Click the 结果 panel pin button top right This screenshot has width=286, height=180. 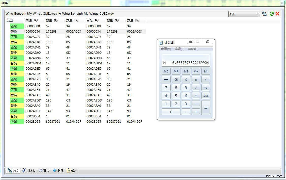coord(282,3)
